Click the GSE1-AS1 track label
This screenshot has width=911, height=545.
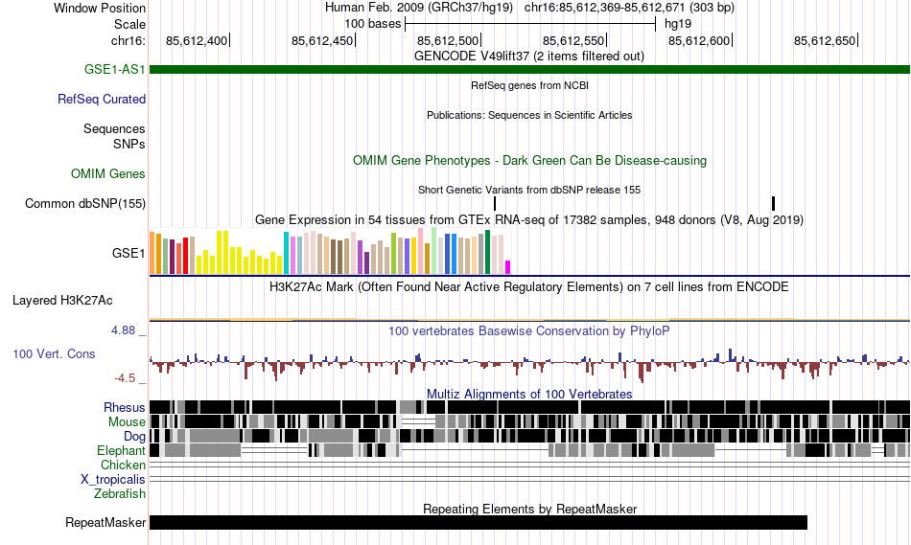coord(114,69)
